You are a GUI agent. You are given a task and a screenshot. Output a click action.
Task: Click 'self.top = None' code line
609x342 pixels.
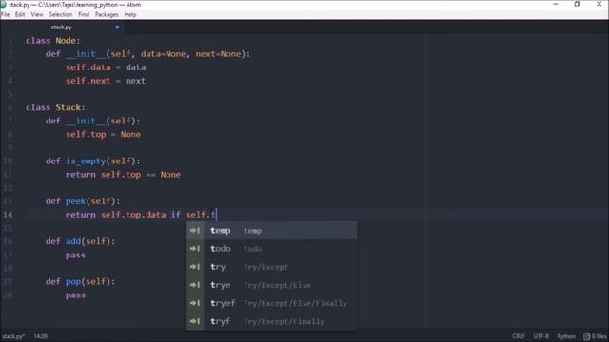pyautogui.click(x=103, y=134)
